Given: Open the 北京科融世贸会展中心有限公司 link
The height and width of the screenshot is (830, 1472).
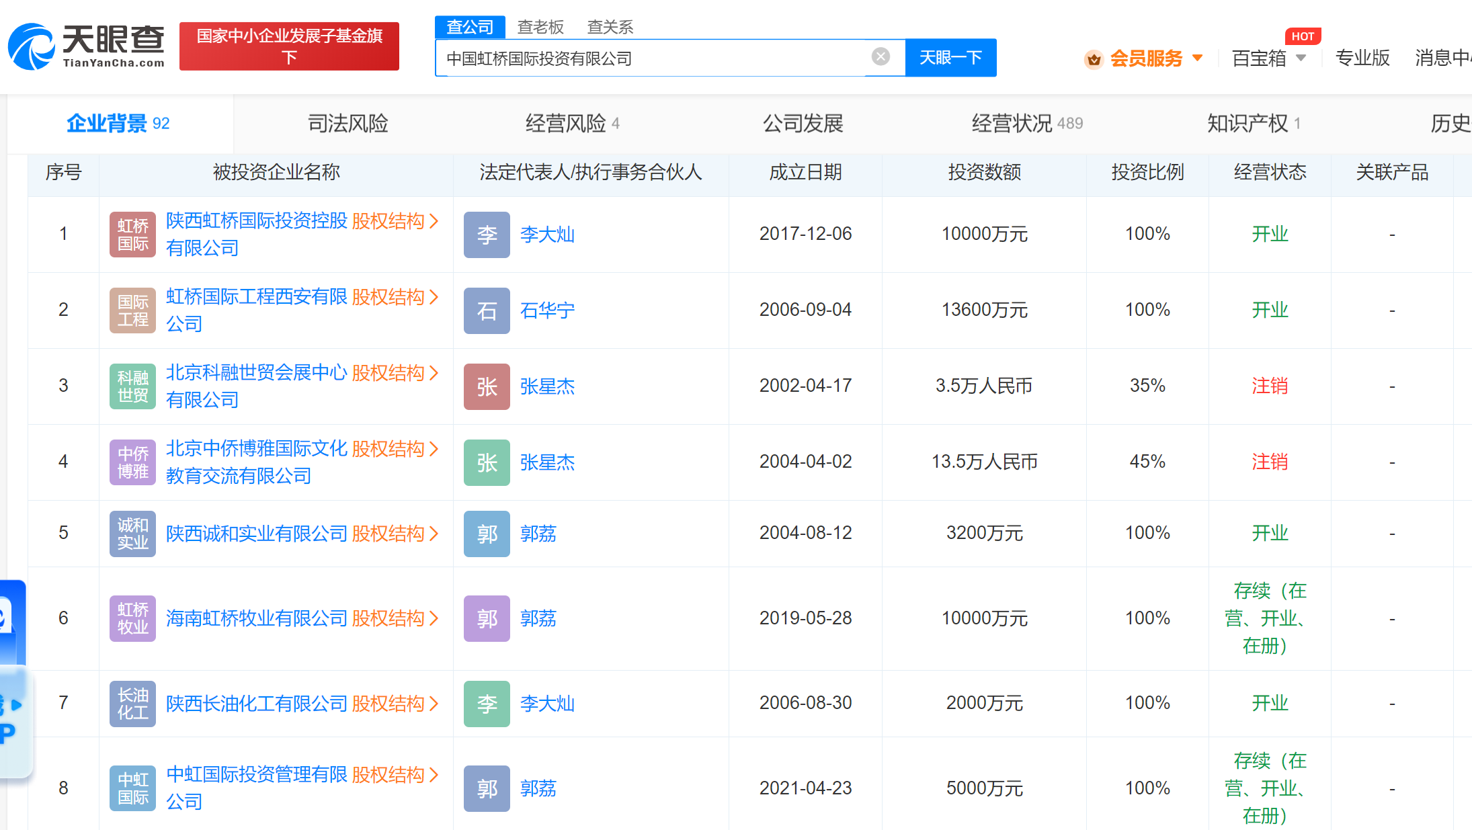Looking at the screenshot, I should (x=256, y=386).
